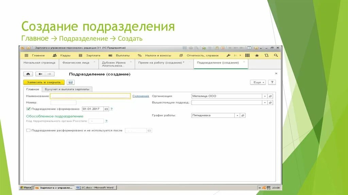Expand Вышестоящее подразд. dropdown arrow

265,103
